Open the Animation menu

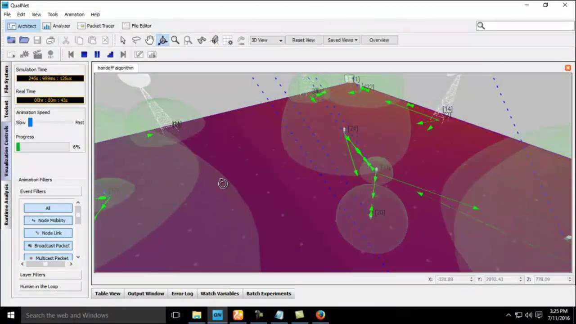click(74, 14)
